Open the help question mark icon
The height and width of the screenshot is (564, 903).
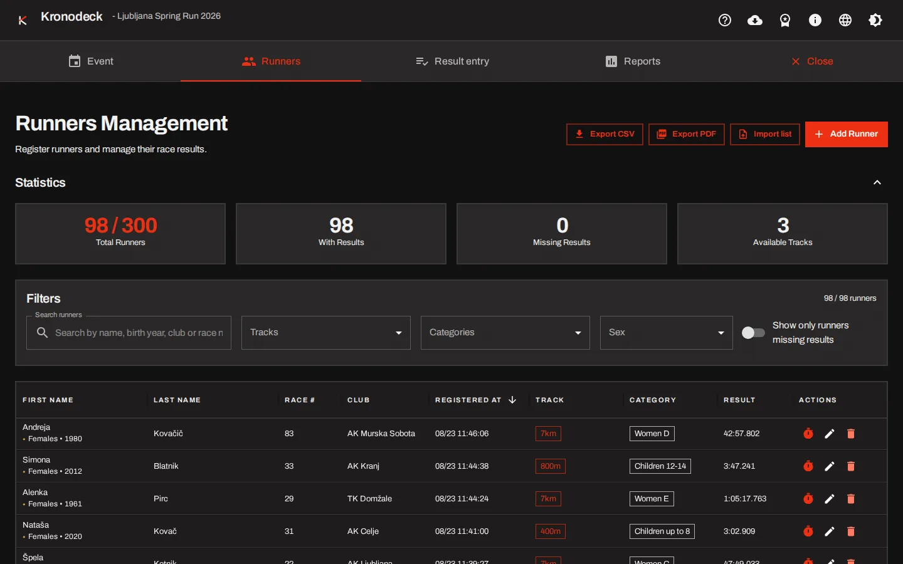pyautogui.click(x=725, y=20)
